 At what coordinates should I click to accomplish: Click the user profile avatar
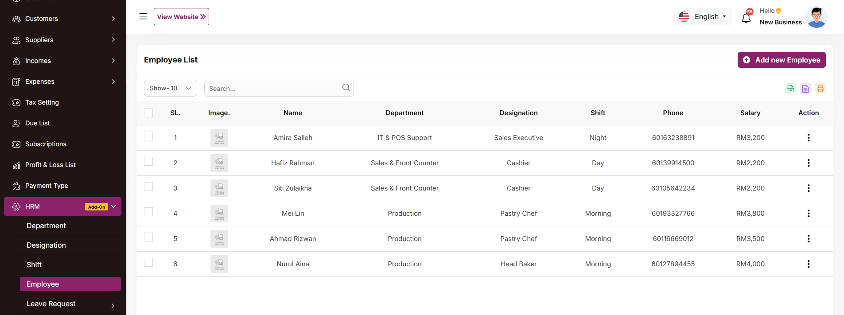coord(816,17)
